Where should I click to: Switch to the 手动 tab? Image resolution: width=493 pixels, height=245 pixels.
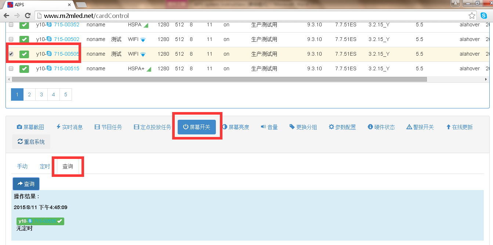tap(22, 166)
